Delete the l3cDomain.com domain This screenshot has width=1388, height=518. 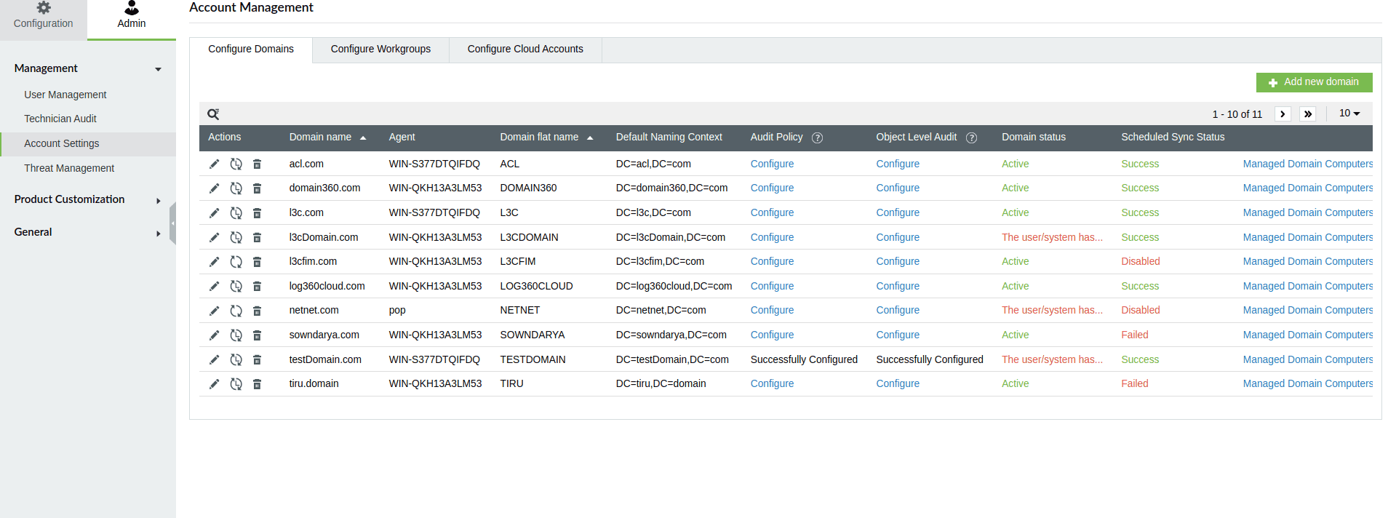click(257, 237)
